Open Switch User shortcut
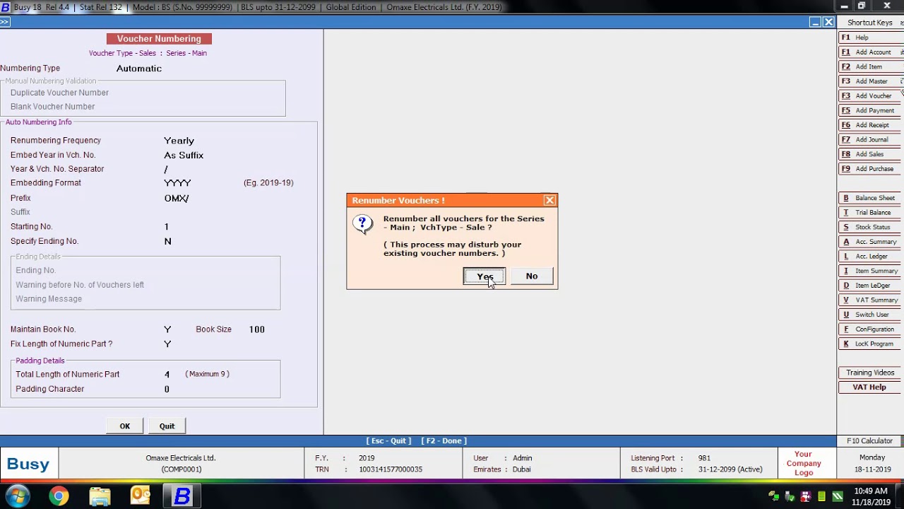904x509 pixels. [x=870, y=315]
